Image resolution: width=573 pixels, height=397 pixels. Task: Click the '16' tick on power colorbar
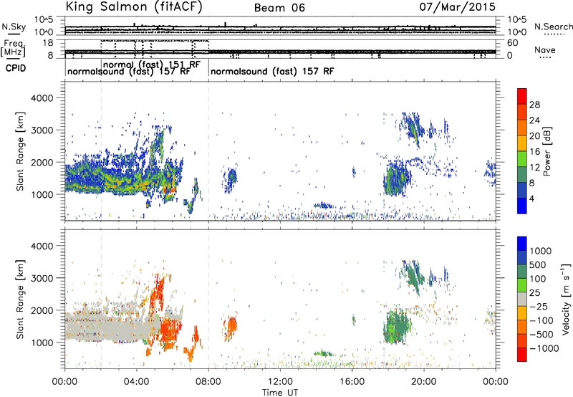(534, 152)
